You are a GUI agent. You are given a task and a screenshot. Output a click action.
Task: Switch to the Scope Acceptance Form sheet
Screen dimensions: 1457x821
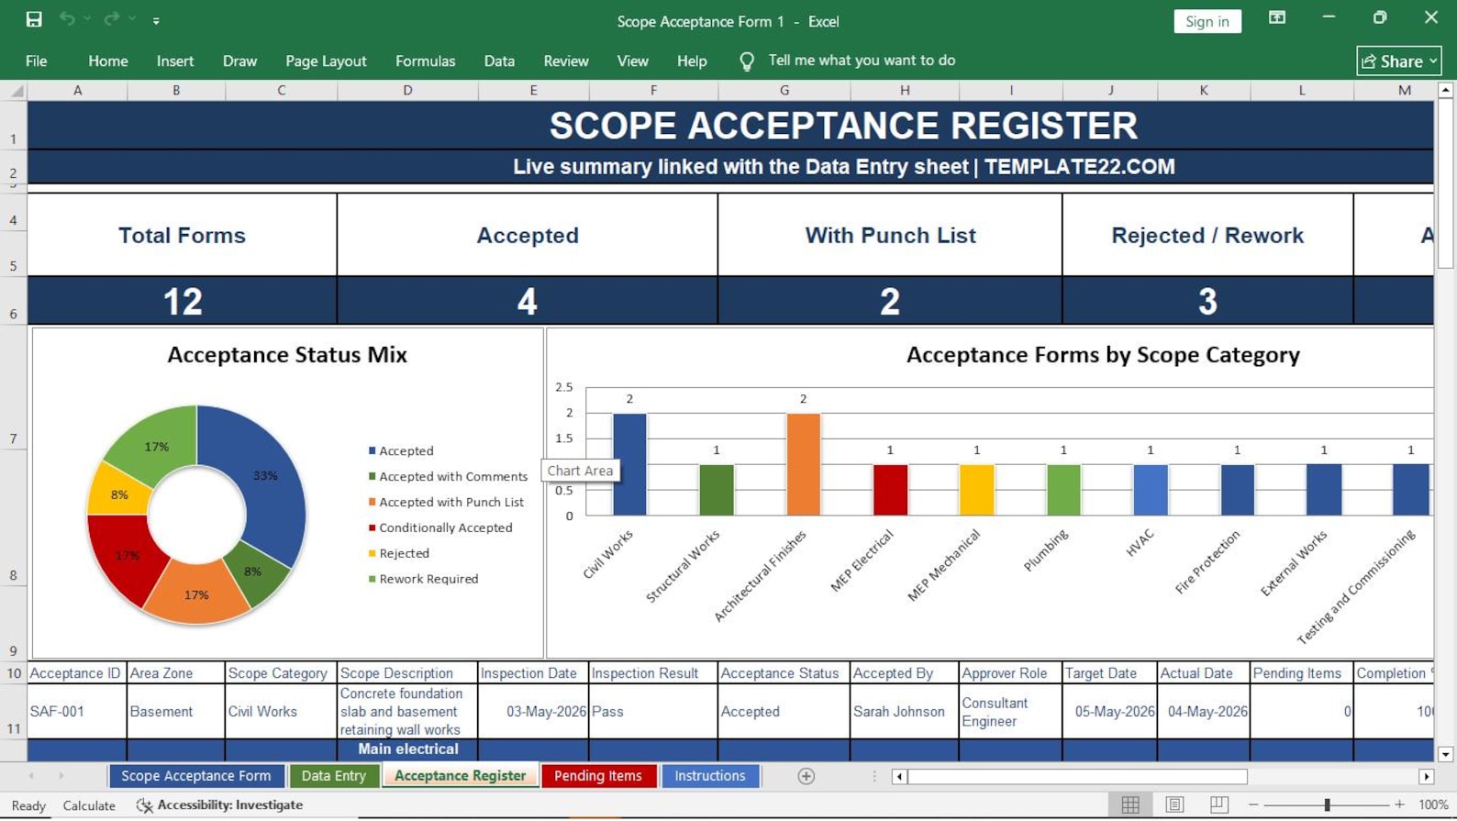(196, 776)
